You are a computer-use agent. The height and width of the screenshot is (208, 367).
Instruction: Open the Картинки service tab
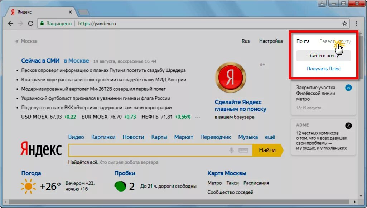103,137
